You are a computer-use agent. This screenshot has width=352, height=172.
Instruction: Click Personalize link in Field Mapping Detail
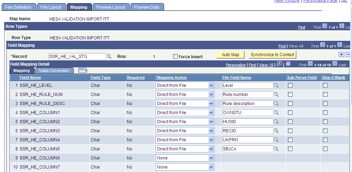pos(236,65)
